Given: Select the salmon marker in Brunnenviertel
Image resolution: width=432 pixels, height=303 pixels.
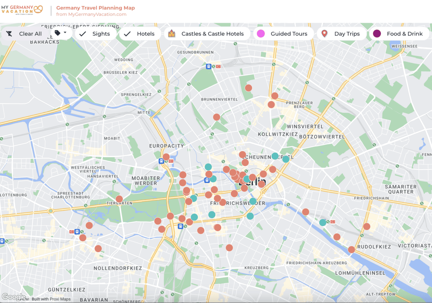Looking at the screenshot, I should (216, 117).
